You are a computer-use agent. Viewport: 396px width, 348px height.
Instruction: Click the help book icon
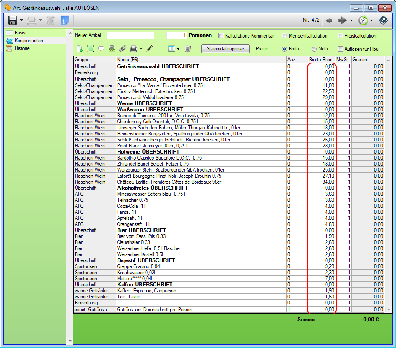pos(383,20)
